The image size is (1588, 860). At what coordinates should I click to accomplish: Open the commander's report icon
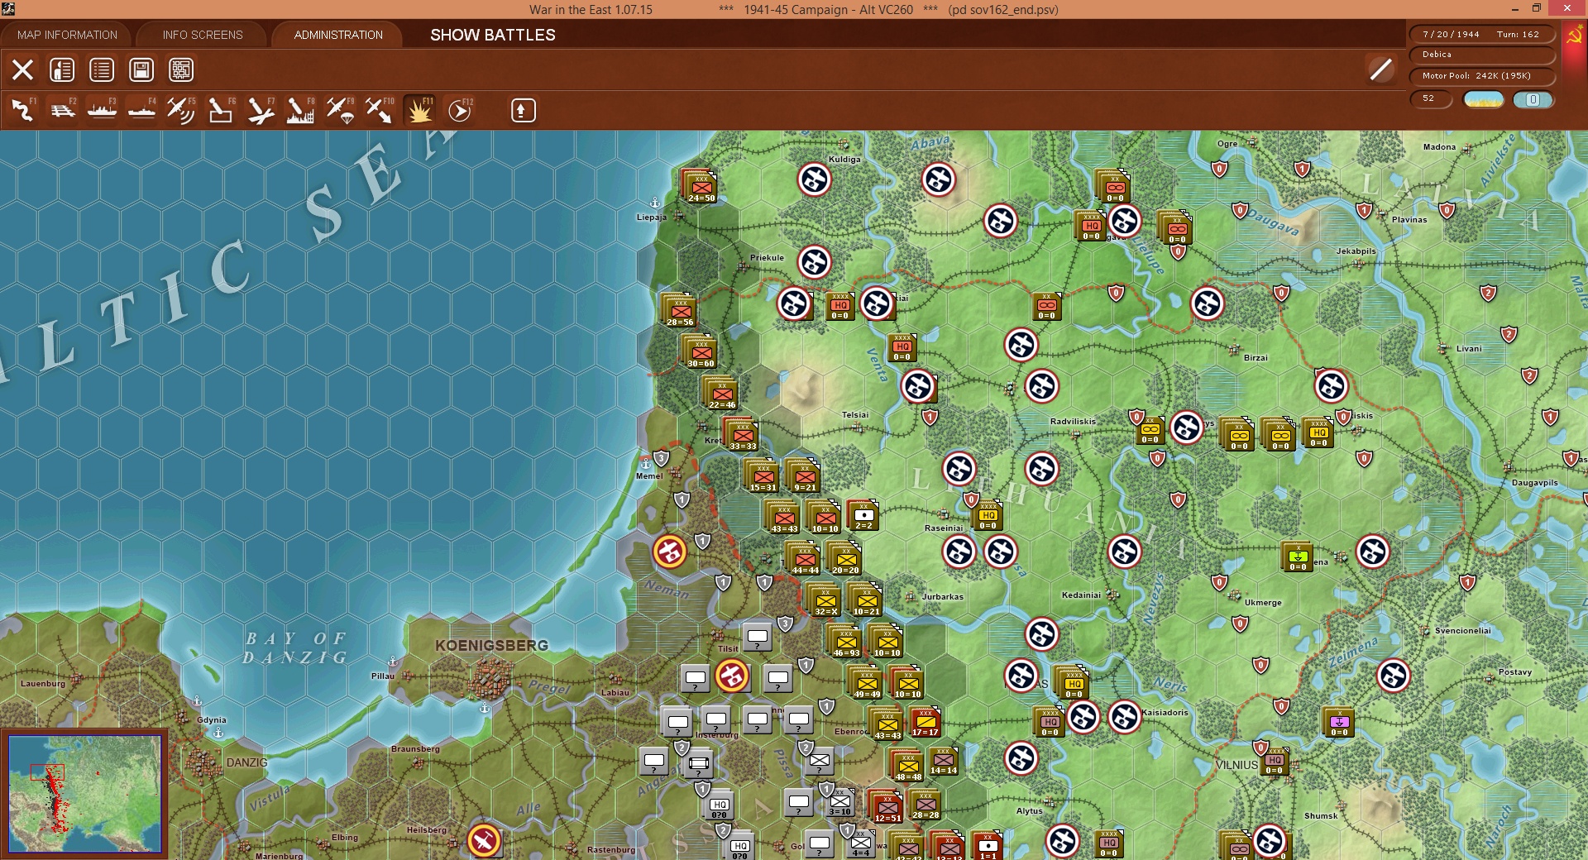[x=62, y=70]
